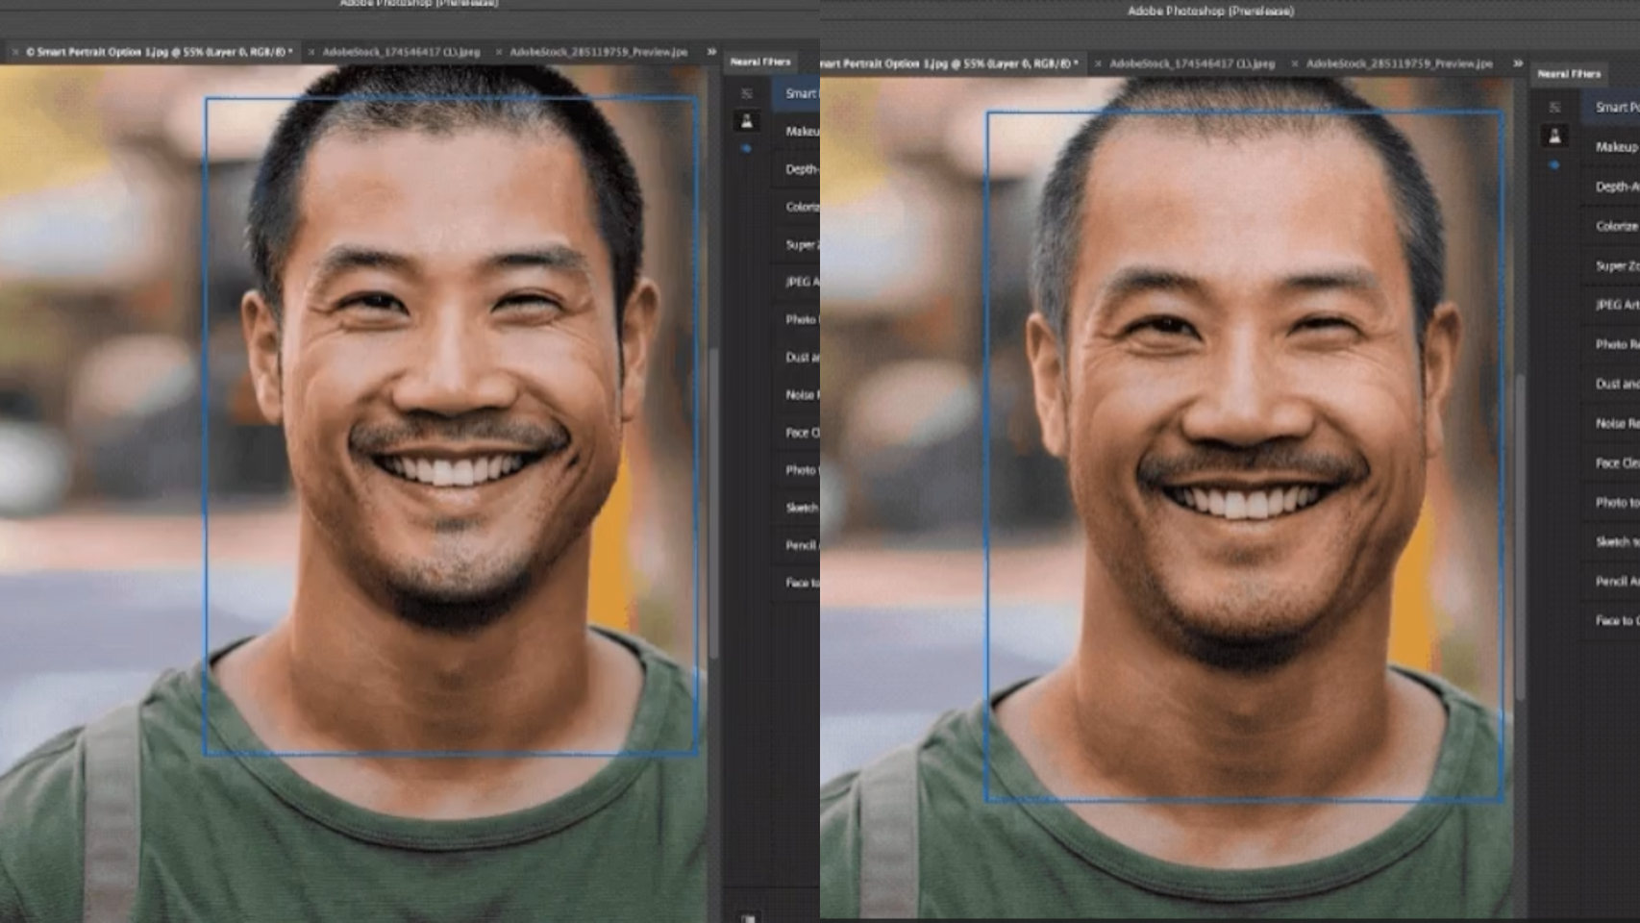
Task: Select JPEG Artifacts filter in right window
Action: (x=1617, y=305)
